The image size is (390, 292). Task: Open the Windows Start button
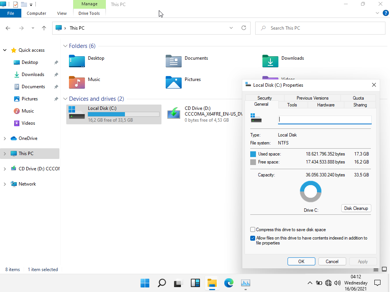[x=145, y=283]
